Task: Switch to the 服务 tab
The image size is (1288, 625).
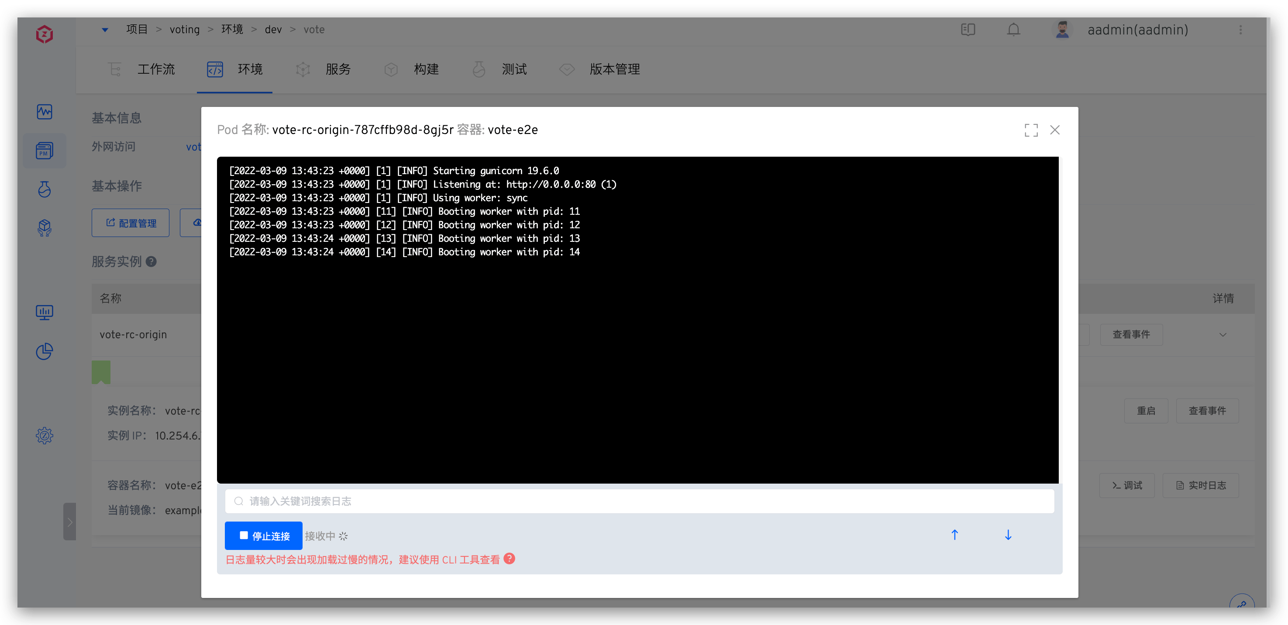Action: (338, 69)
